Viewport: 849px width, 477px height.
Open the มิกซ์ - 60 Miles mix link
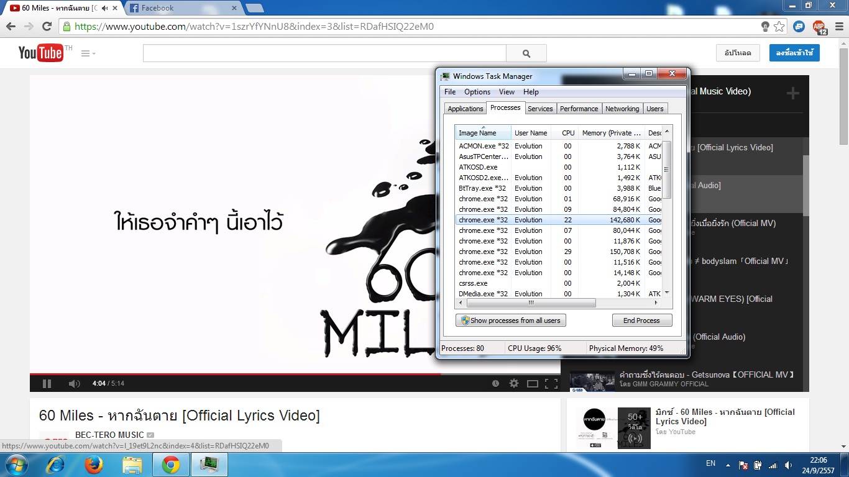[725, 417]
